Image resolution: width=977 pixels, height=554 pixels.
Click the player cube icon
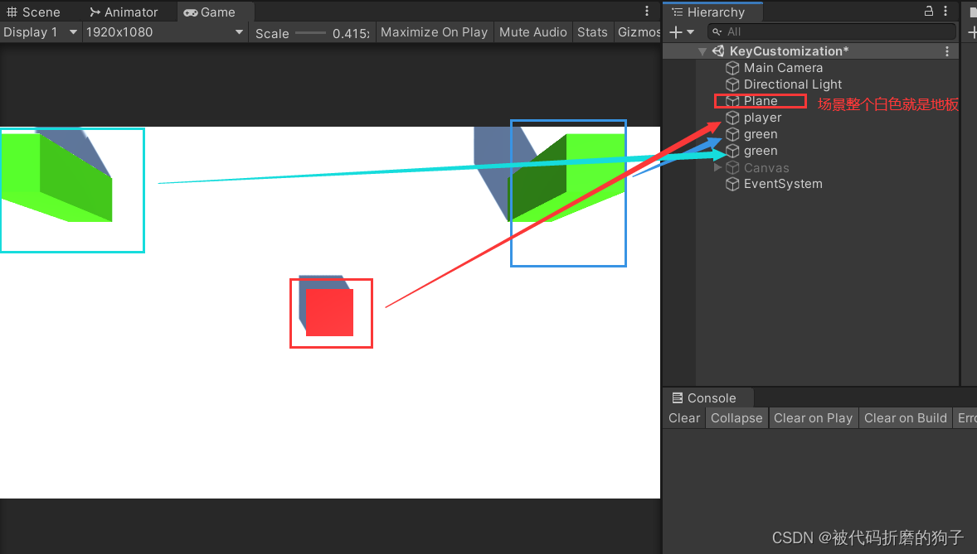[x=733, y=118]
